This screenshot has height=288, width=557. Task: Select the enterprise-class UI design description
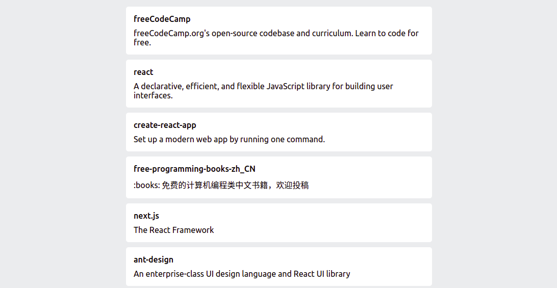242,274
